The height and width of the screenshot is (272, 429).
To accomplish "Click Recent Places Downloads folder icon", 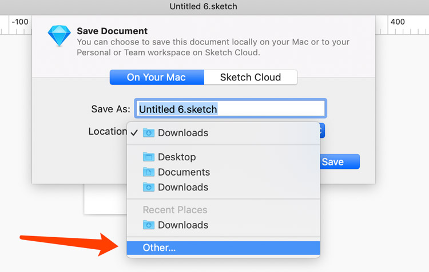I will [x=149, y=225].
